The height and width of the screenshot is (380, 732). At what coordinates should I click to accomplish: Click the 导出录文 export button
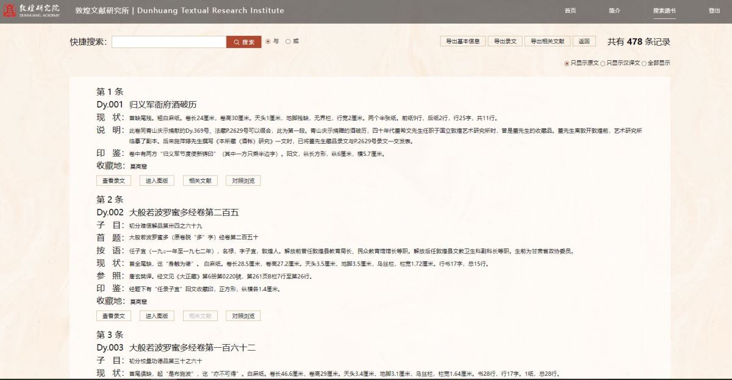(505, 41)
